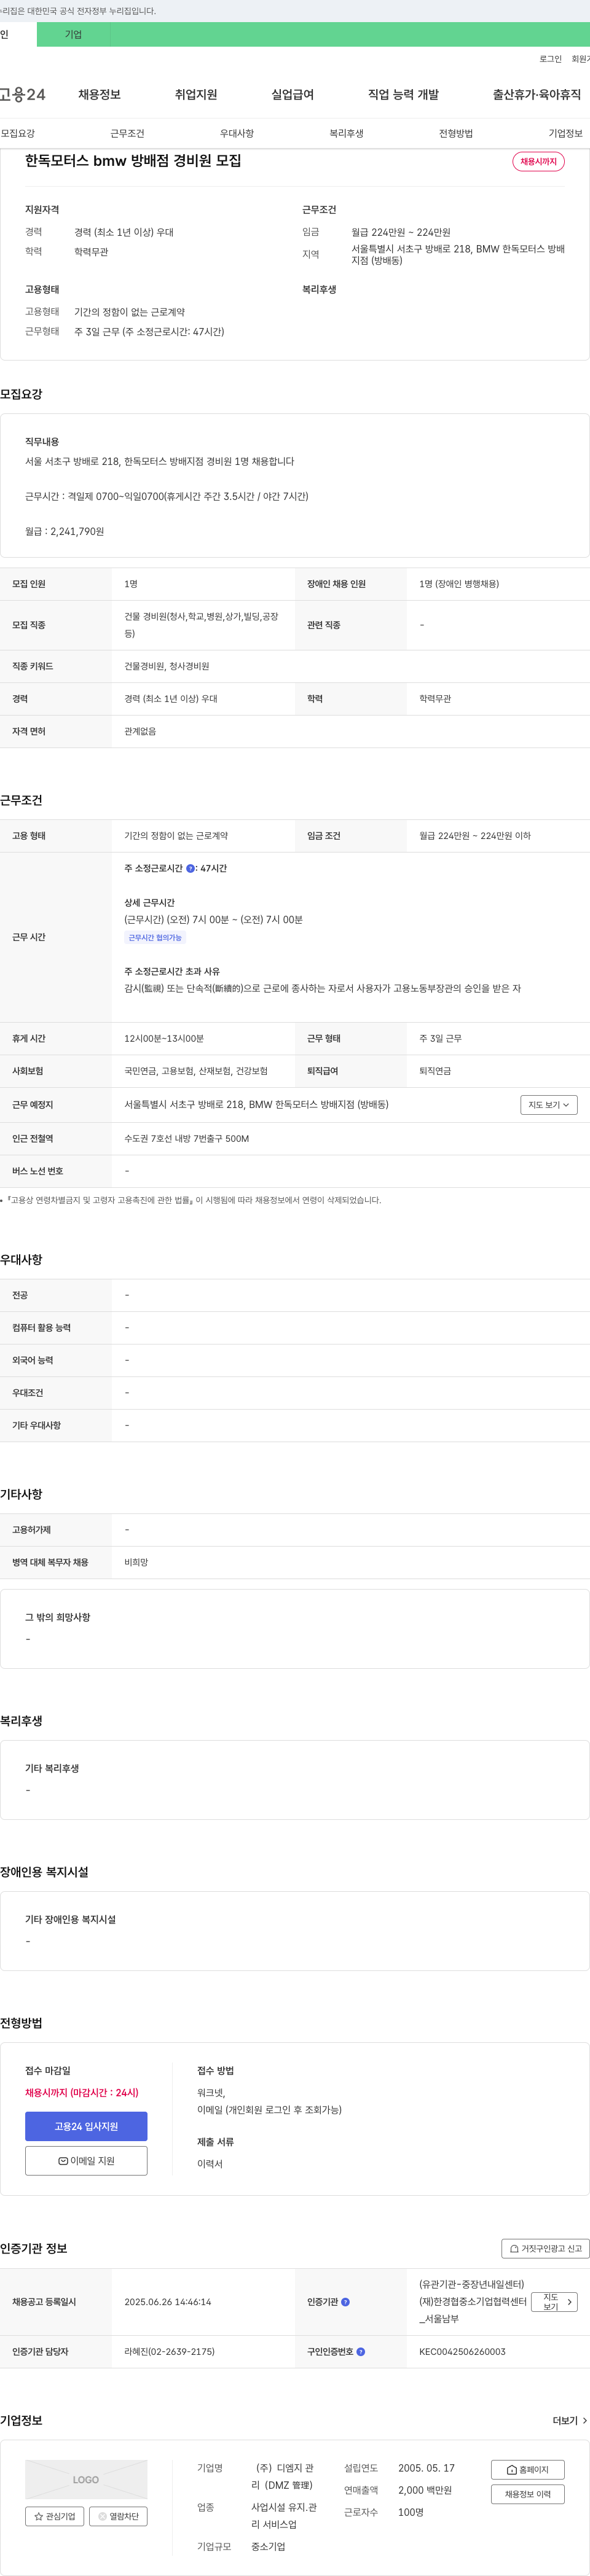
Task: Click the nearby subway text 수도권 7호선 내방 7번출구 500M
Action: (x=186, y=1139)
